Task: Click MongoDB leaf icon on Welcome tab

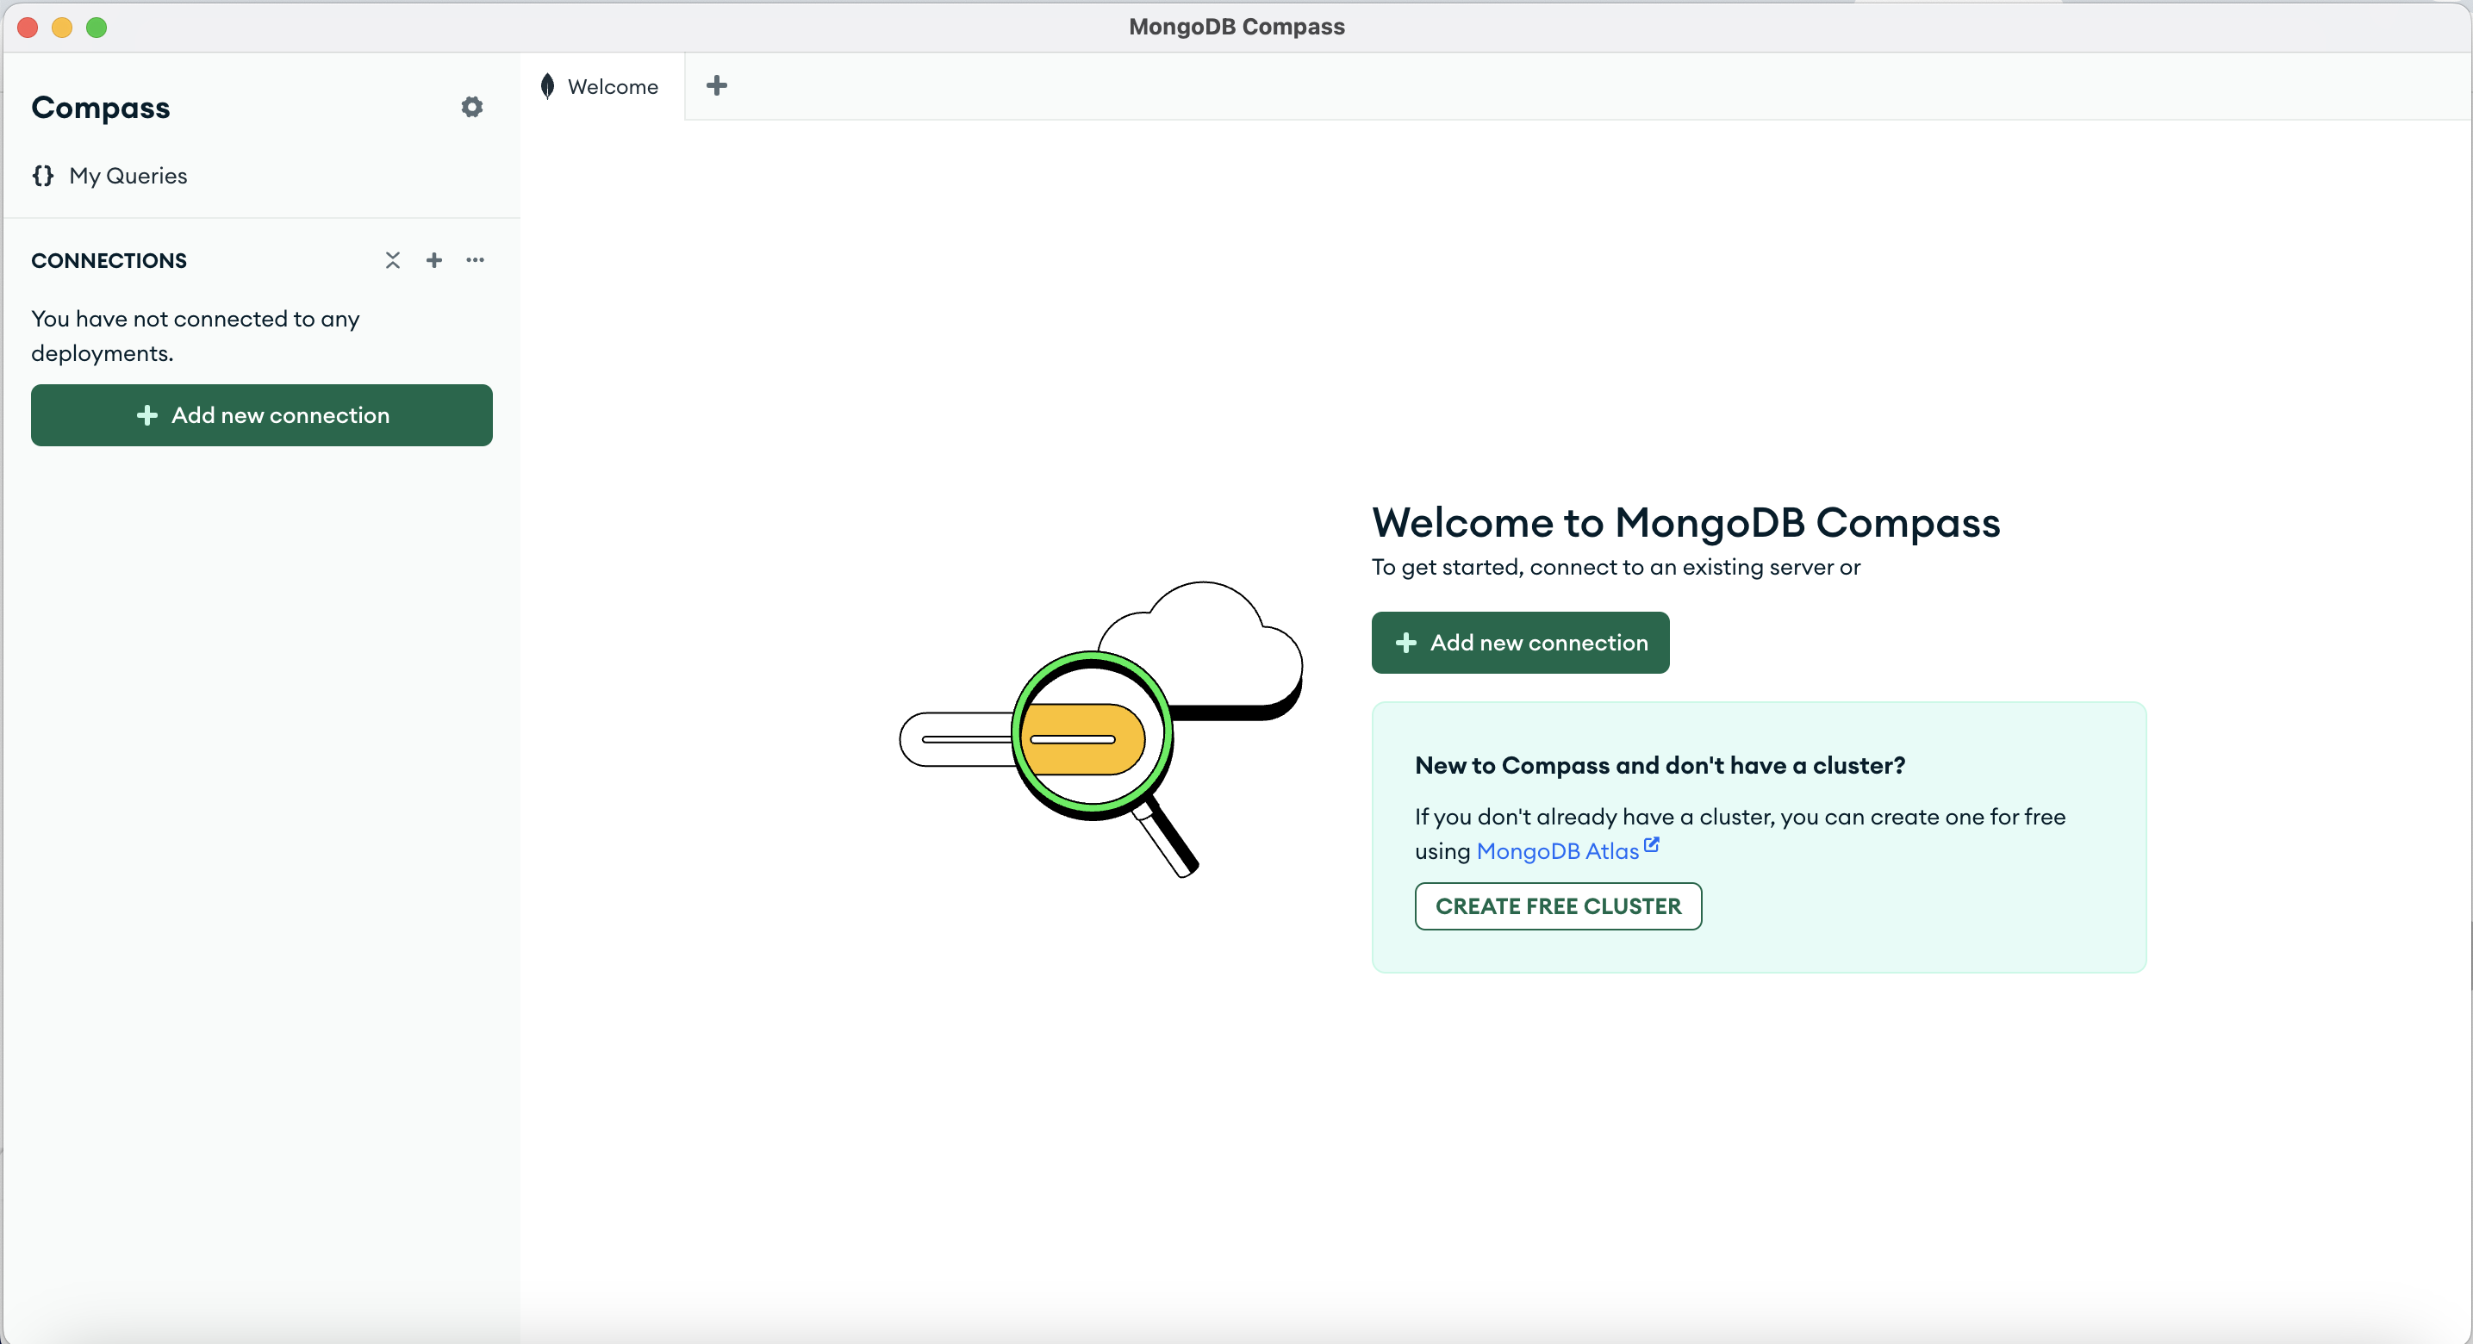Action: pos(547,86)
